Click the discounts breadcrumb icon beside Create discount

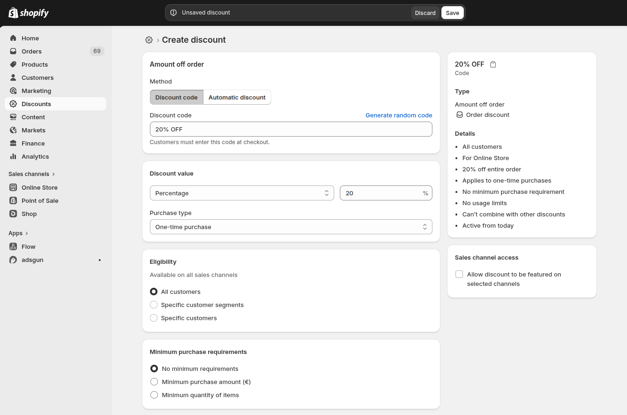click(149, 40)
